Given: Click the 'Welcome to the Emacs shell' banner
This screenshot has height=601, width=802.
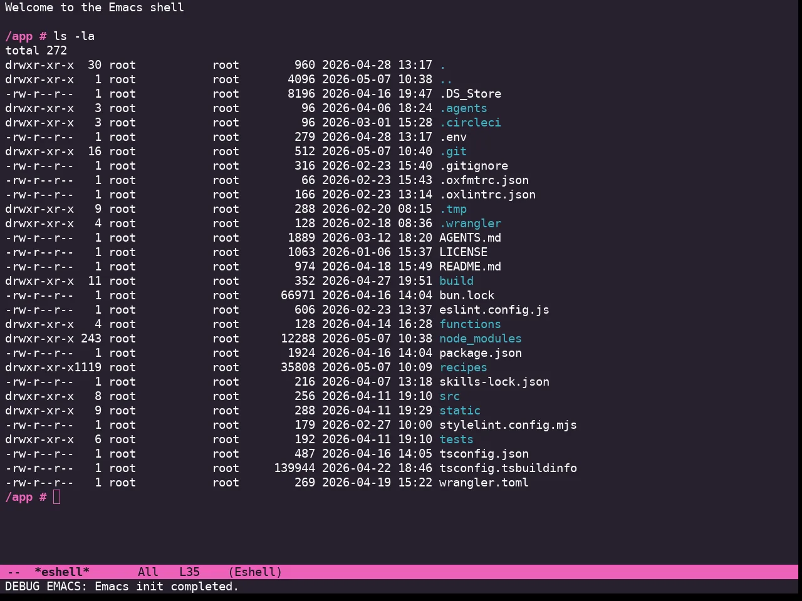Looking at the screenshot, I should (95, 8).
